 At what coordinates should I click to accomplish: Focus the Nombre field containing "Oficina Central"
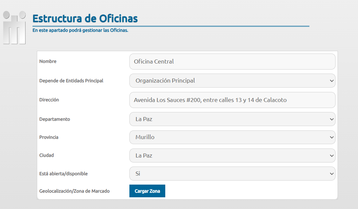click(x=232, y=62)
